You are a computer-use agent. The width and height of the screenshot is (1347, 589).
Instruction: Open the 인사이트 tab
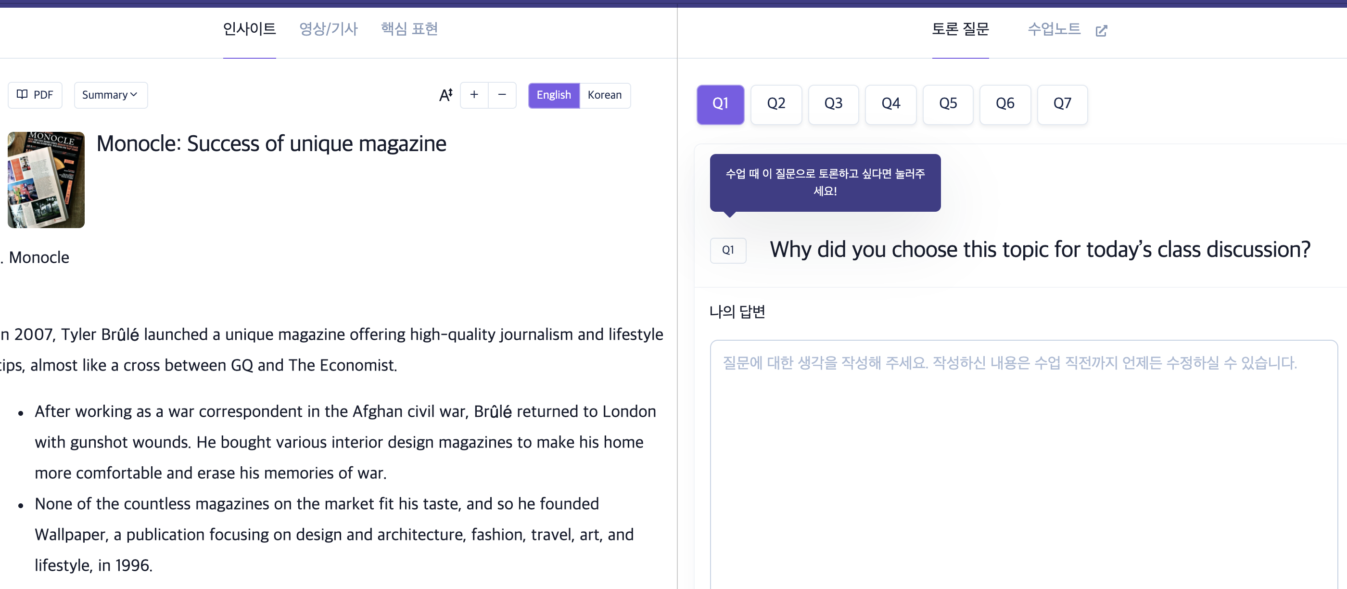coord(249,29)
